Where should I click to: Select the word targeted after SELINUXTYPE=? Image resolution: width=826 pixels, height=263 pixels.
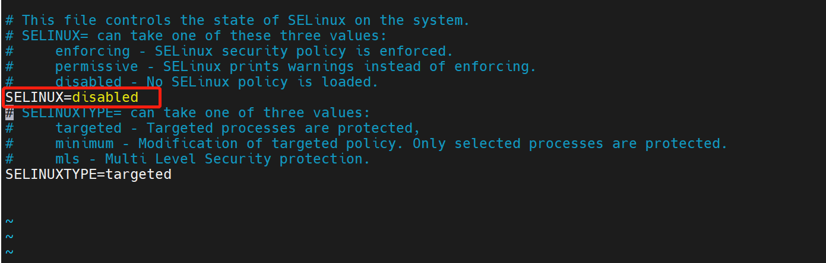pos(138,174)
